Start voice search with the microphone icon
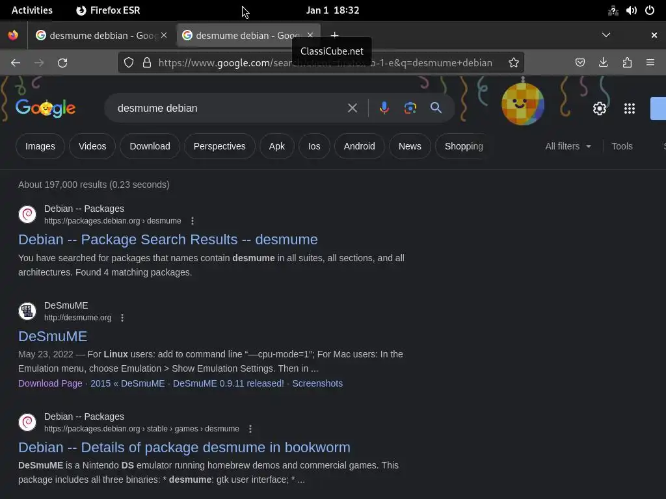The height and width of the screenshot is (499, 666). click(x=384, y=109)
